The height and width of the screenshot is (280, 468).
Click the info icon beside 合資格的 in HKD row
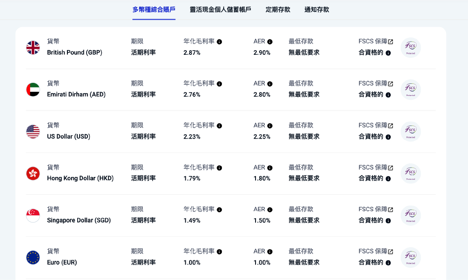tap(388, 178)
